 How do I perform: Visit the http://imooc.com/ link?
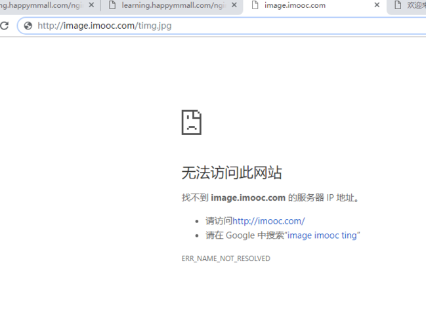[268, 221]
